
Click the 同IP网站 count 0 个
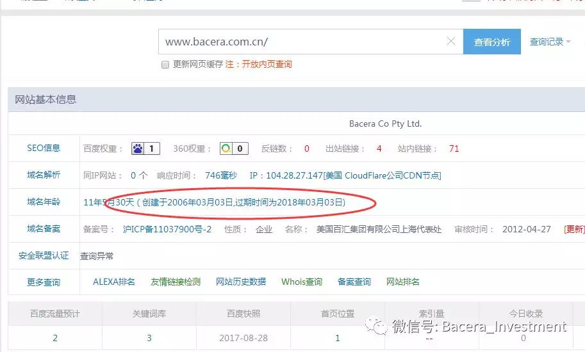[139, 175]
